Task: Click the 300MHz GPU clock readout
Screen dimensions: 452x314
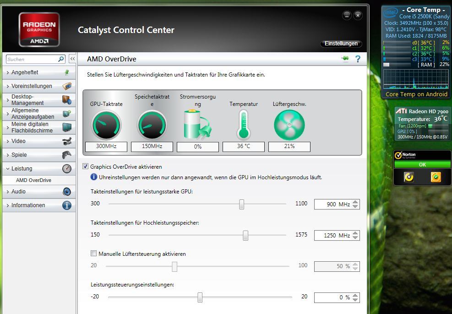Action: [106, 146]
